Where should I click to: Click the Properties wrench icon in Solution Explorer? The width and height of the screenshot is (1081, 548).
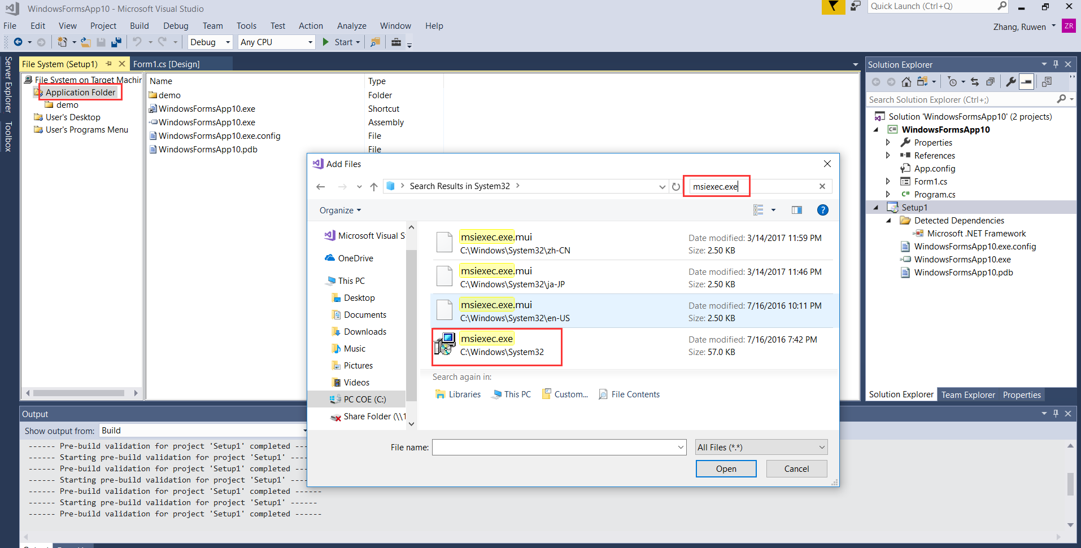pyautogui.click(x=1011, y=82)
